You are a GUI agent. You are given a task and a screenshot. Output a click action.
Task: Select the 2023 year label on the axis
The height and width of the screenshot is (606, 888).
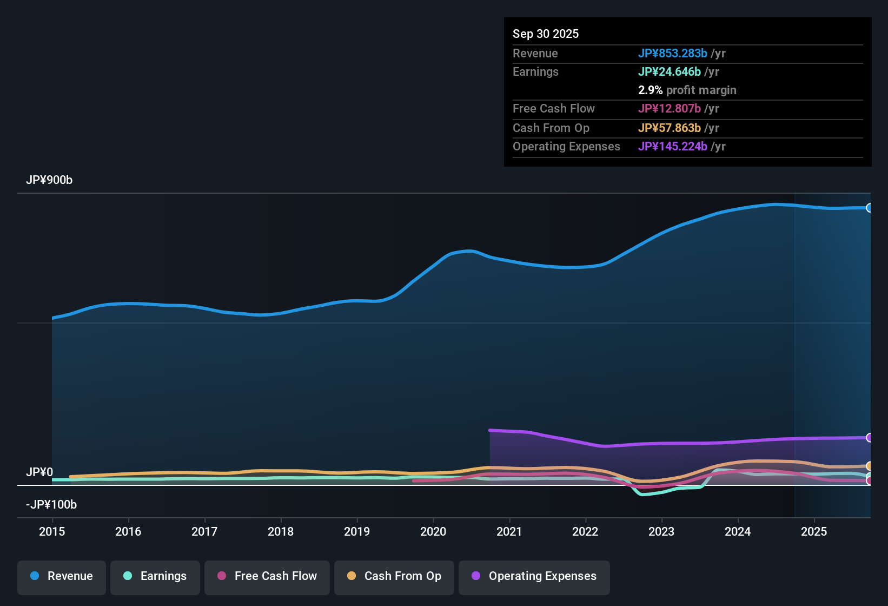[x=661, y=532]
